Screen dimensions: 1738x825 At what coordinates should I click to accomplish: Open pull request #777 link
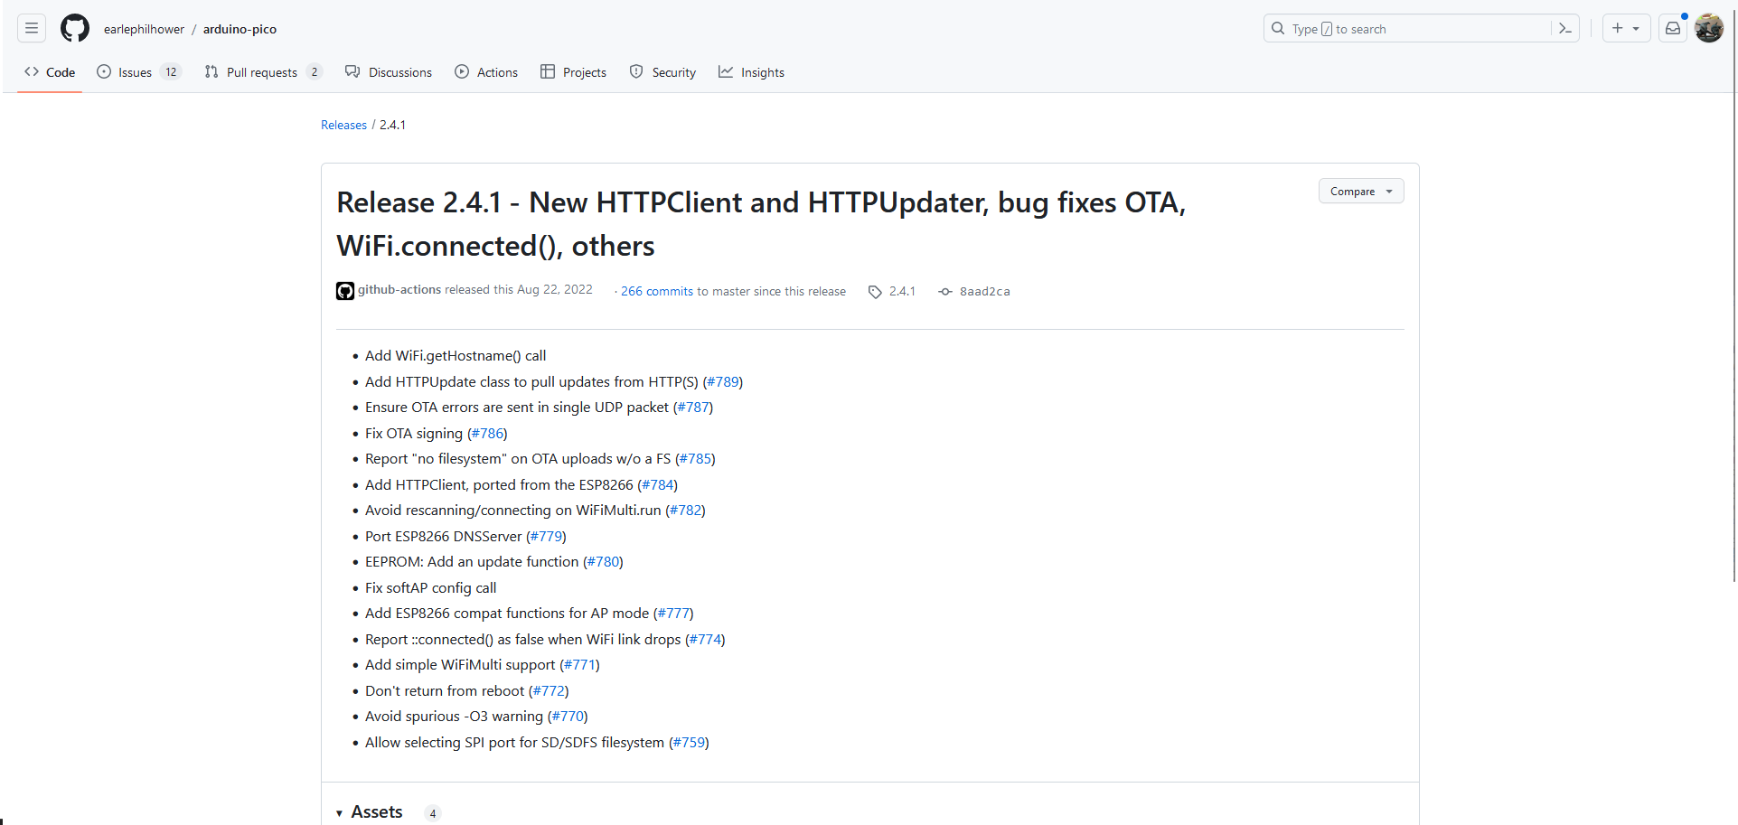(673, 613)
